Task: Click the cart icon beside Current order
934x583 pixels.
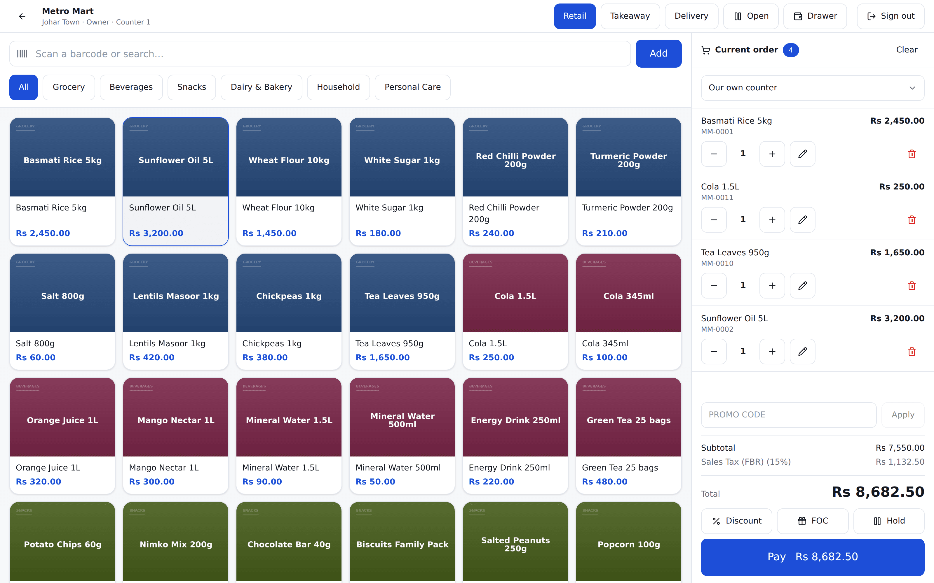Action: [706, 50]
